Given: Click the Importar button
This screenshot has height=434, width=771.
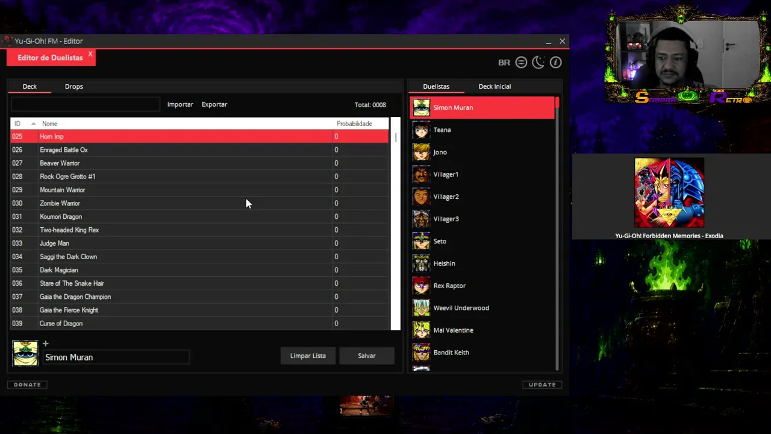Looking at the screenshot, I should pos(180,104).
